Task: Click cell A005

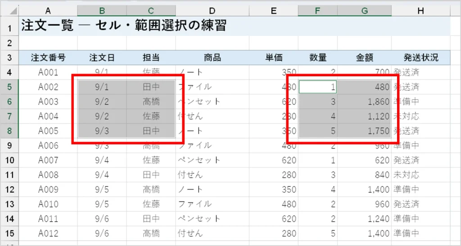Action: pyautogui.click(x=48, y=131)
